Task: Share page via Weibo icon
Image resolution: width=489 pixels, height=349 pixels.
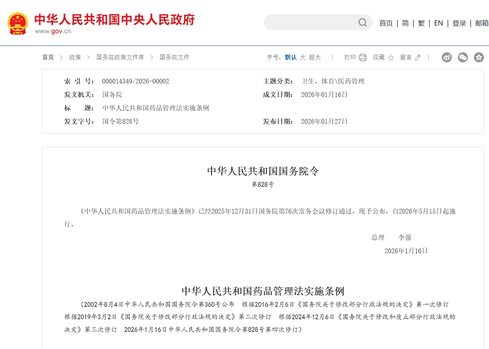Action: tap(446, 57)
